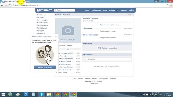
Task: Open 'Мои Друзья' in the sidebar
Action: 40,17
